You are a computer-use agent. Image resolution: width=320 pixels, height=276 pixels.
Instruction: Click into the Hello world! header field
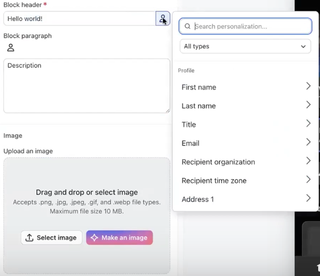pyautogui.click(x=80, y=18)
